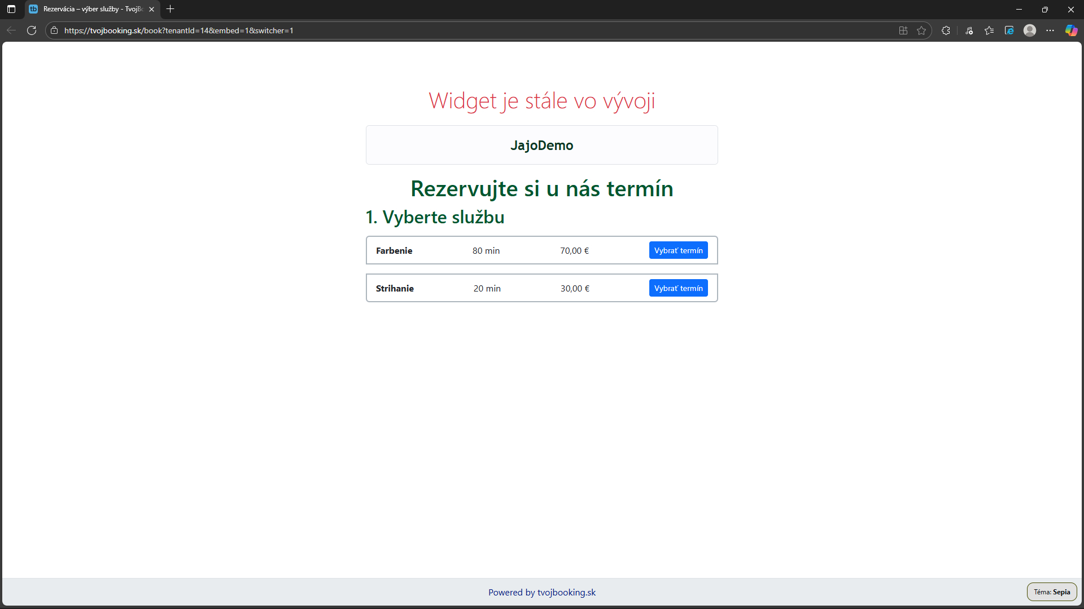1084x609 pixels.
Task: View site information lock icon
Action: click(x=54, y=30)
